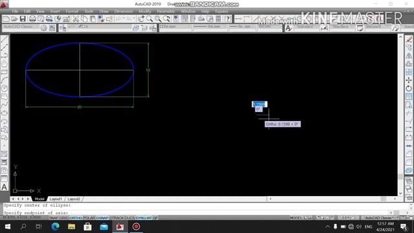Open annotation scale 1:1 dropdown
The image size is (414, 233).
[345, 218]
